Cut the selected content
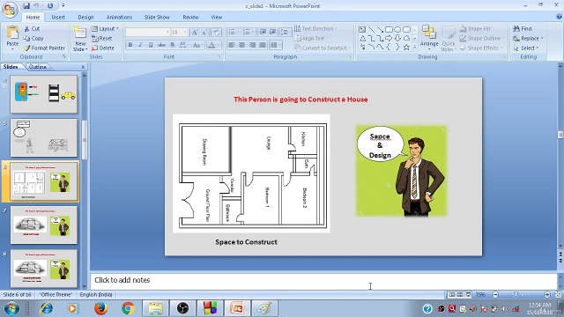Image resolution: width=564 pixels, height=317 pixels. 32,28
